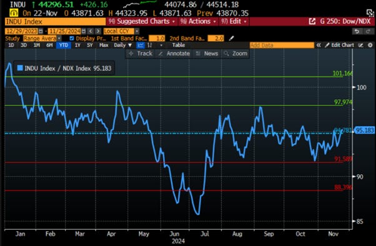This screenshot has height=246, width=376.
Task: Open G 250 chart launch icon
Action: [x=312, y=22]
